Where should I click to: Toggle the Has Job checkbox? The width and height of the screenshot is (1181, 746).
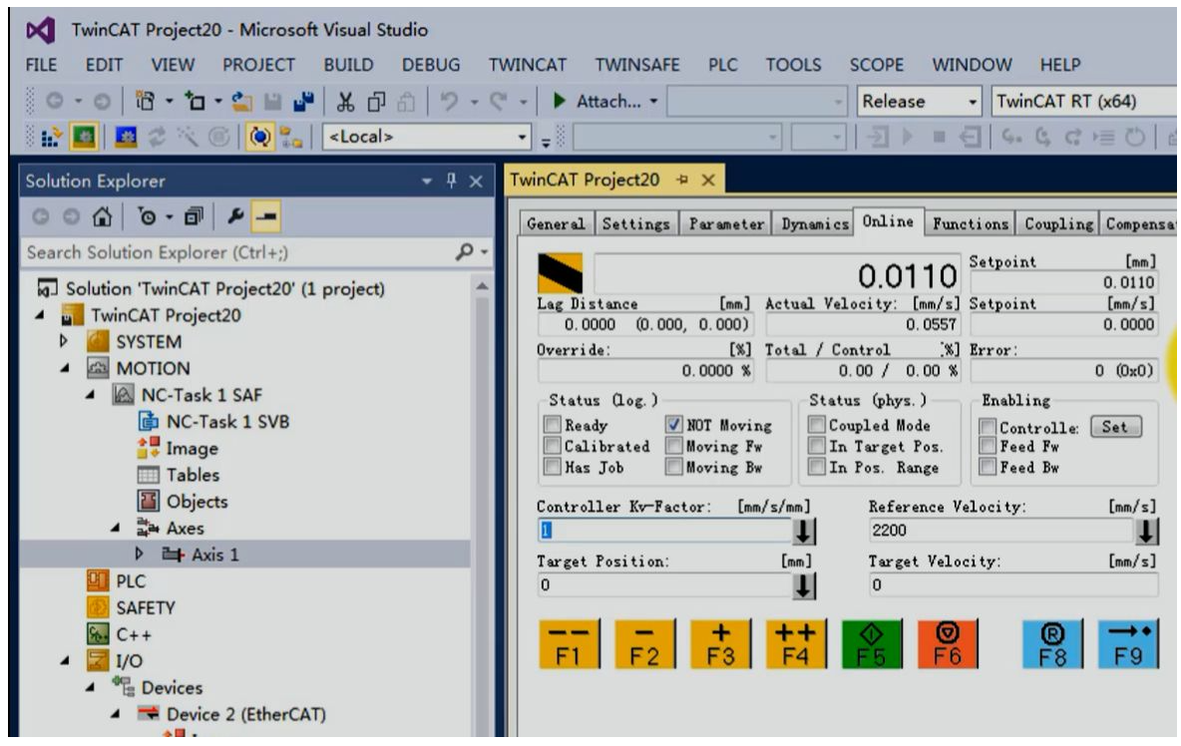click(552, 467)
